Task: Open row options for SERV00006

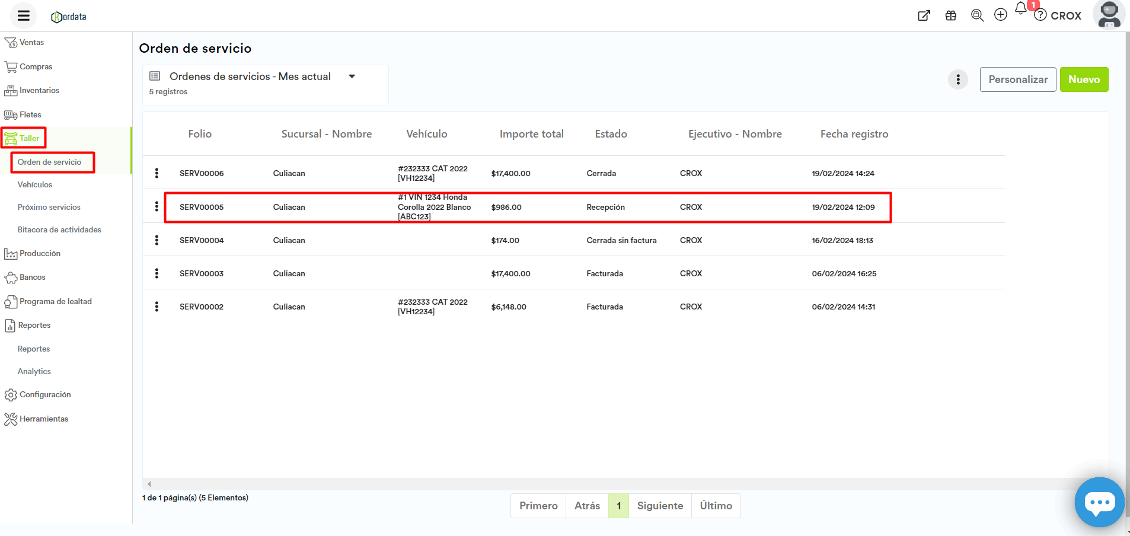Action: tap(157, 173)
